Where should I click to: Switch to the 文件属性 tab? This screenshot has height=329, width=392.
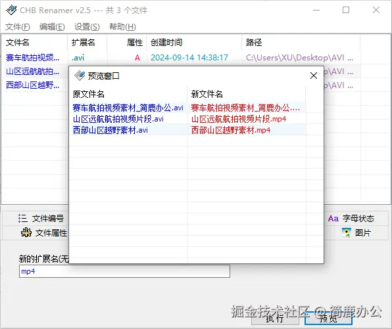(x=44, y=233)
